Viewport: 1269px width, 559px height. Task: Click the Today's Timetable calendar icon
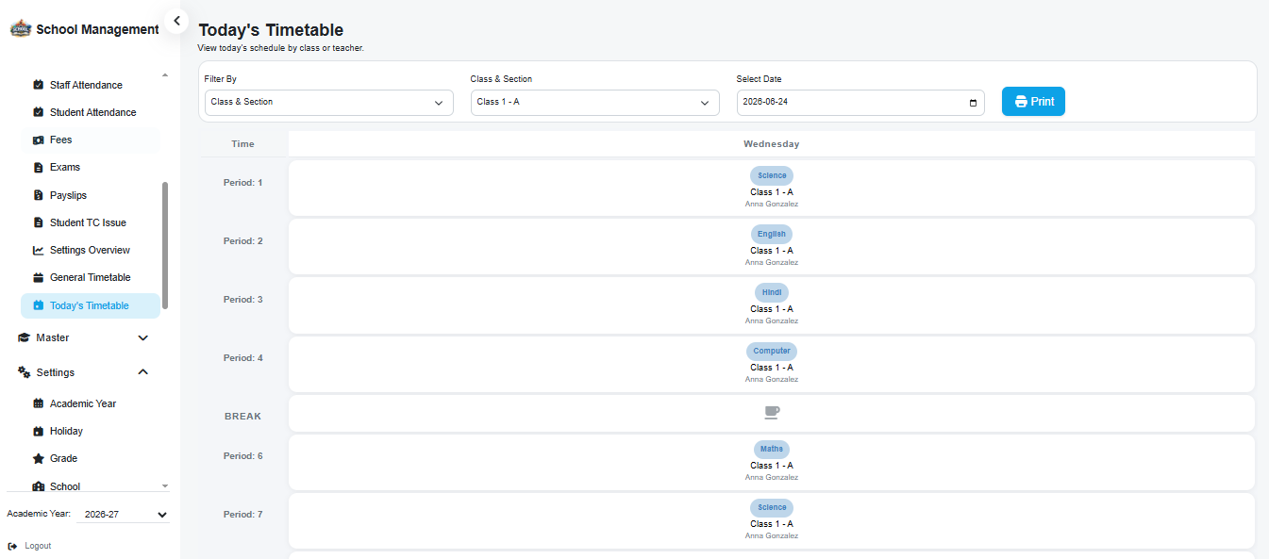tap(39, 305)
